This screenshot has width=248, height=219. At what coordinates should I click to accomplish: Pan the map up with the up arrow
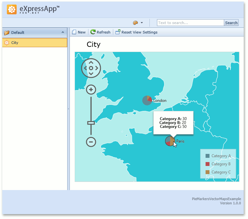click(91, 62)
